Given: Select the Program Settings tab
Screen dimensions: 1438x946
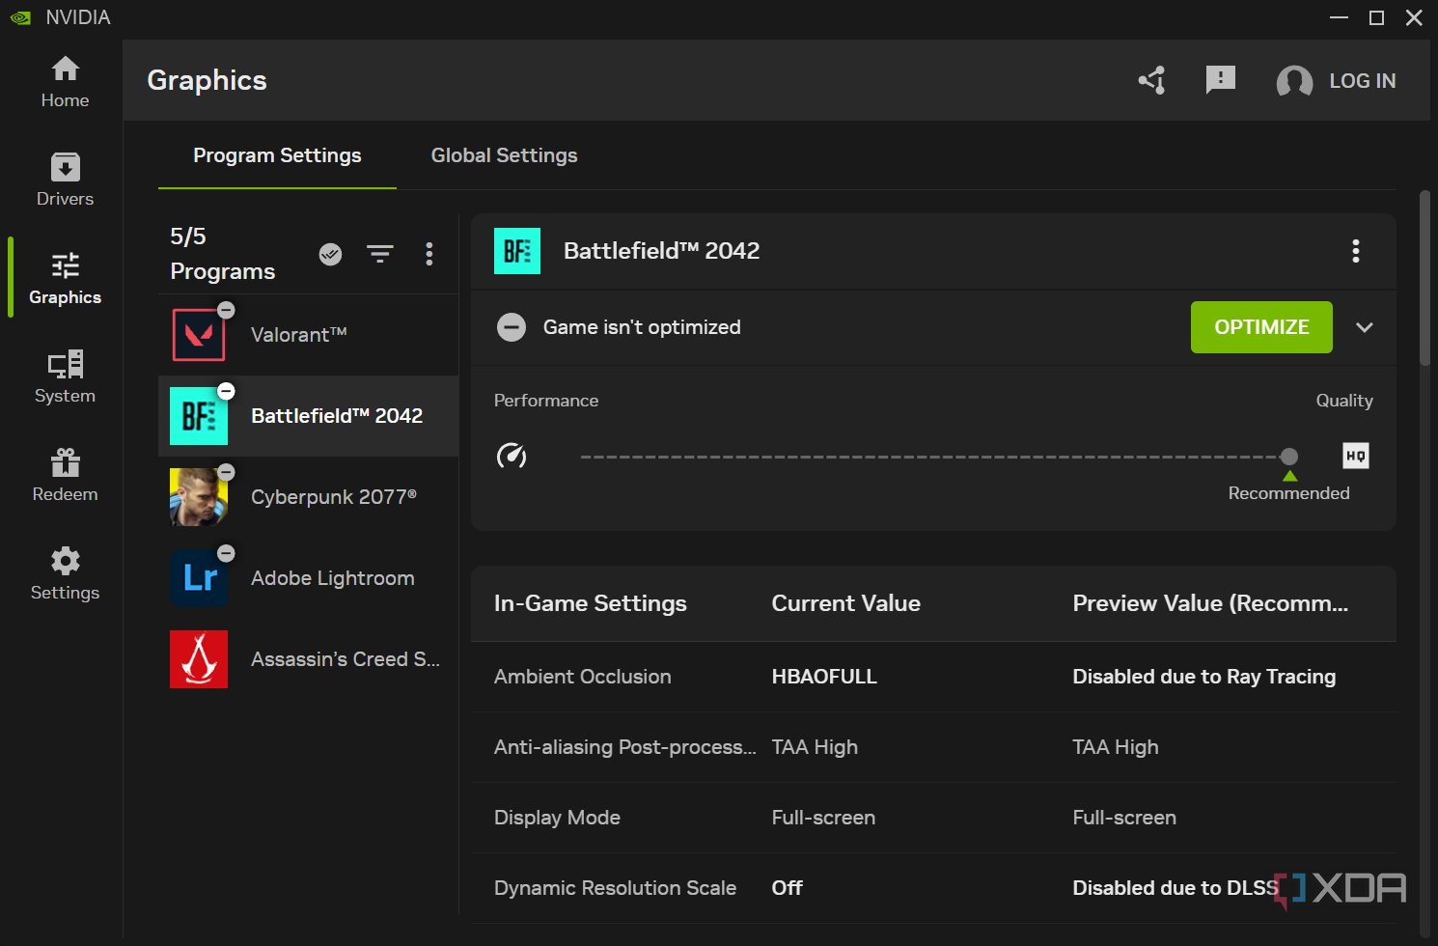Looking at the screenshot, I should pos(277,155).
